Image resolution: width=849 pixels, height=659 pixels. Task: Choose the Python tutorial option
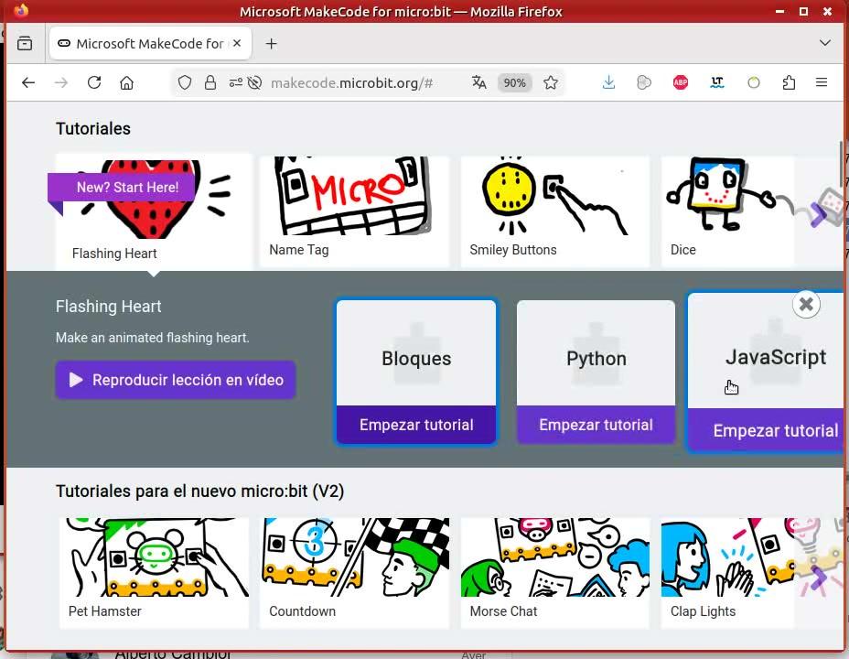point(596,353)
